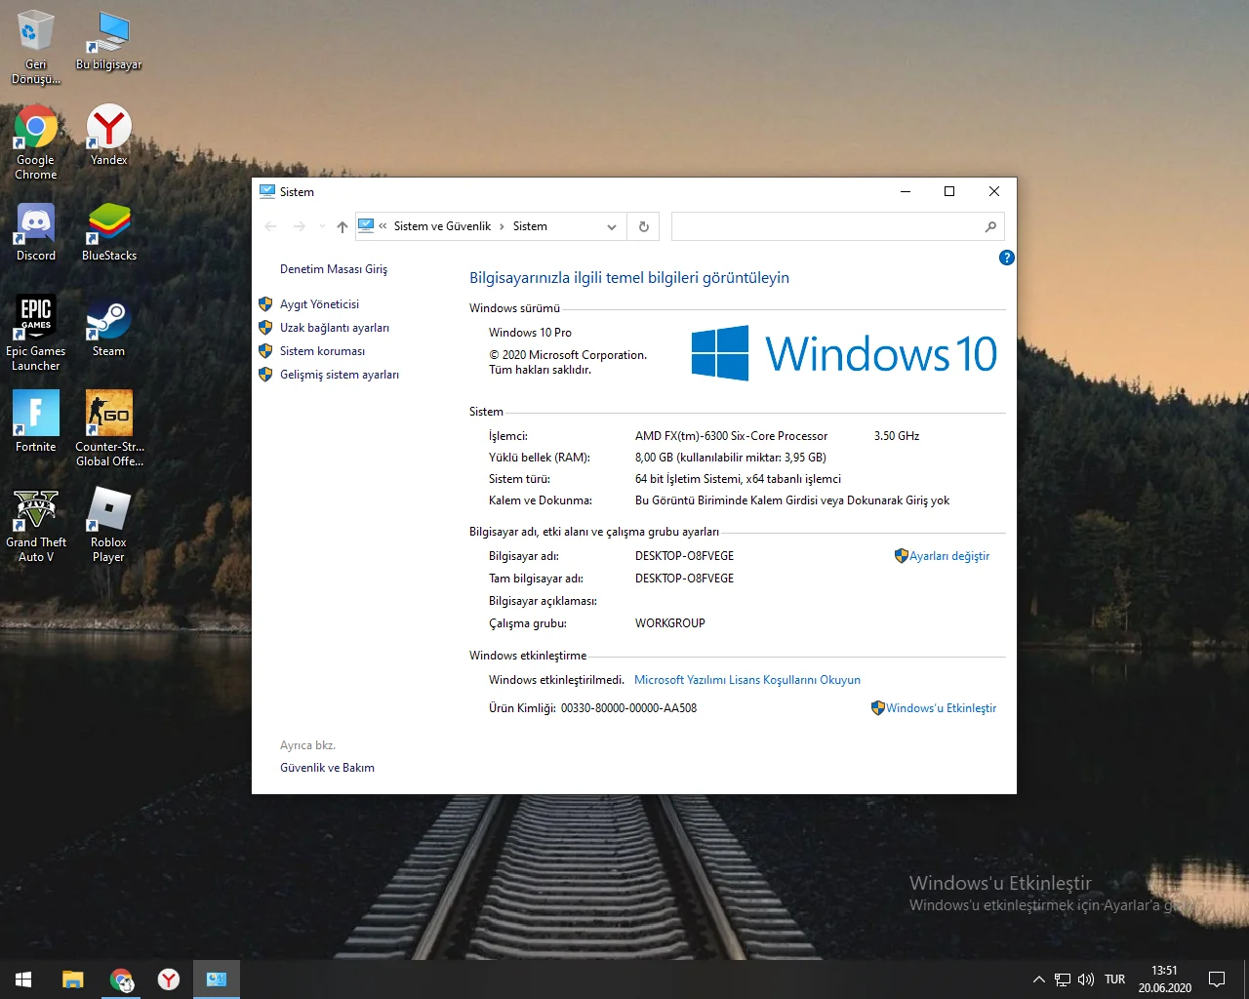
Task: Open Yandex browser from the taskbar
Action: click(169, 979)
